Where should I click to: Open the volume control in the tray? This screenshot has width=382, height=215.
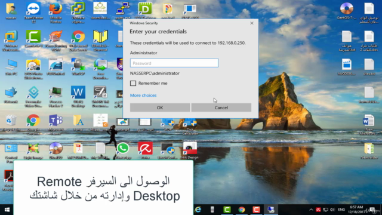pyautogui.click(x=332, y=210)
